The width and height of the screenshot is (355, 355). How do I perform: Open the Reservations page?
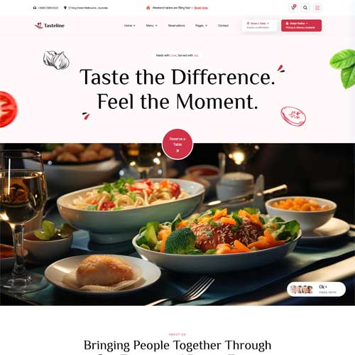pyautogui.click(x=176, y=26)
